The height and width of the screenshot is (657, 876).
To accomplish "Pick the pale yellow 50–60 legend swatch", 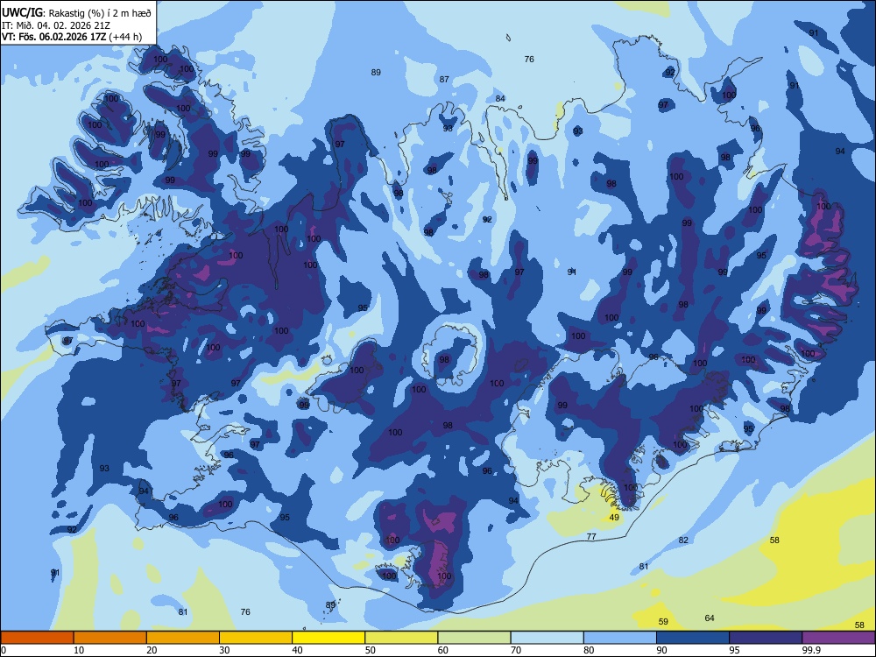I will pyautogui.click(x=401, y=638).
